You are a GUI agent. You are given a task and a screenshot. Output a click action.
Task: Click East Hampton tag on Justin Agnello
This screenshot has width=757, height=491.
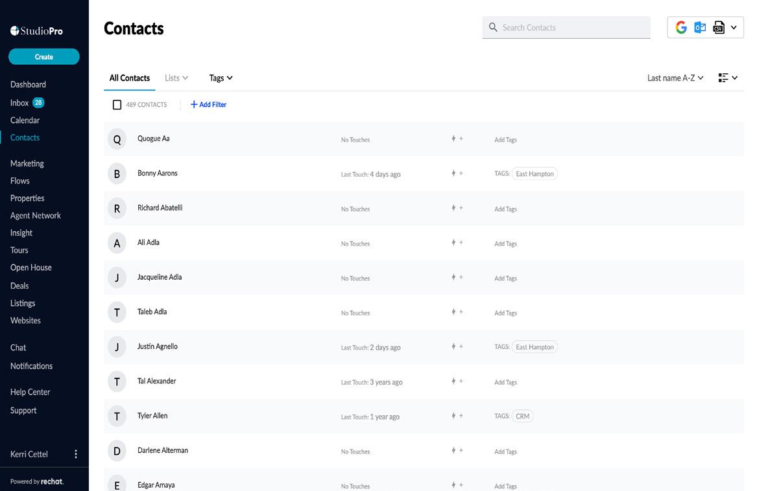click(x=535, y=347)
